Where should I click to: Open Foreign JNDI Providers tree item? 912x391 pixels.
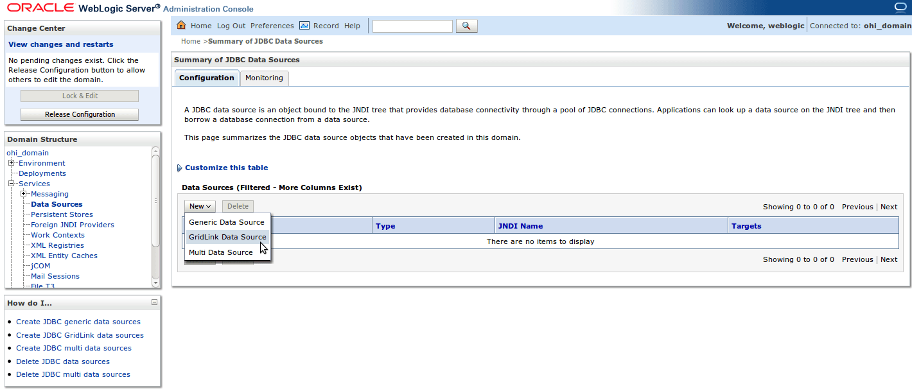click(73, 225)
